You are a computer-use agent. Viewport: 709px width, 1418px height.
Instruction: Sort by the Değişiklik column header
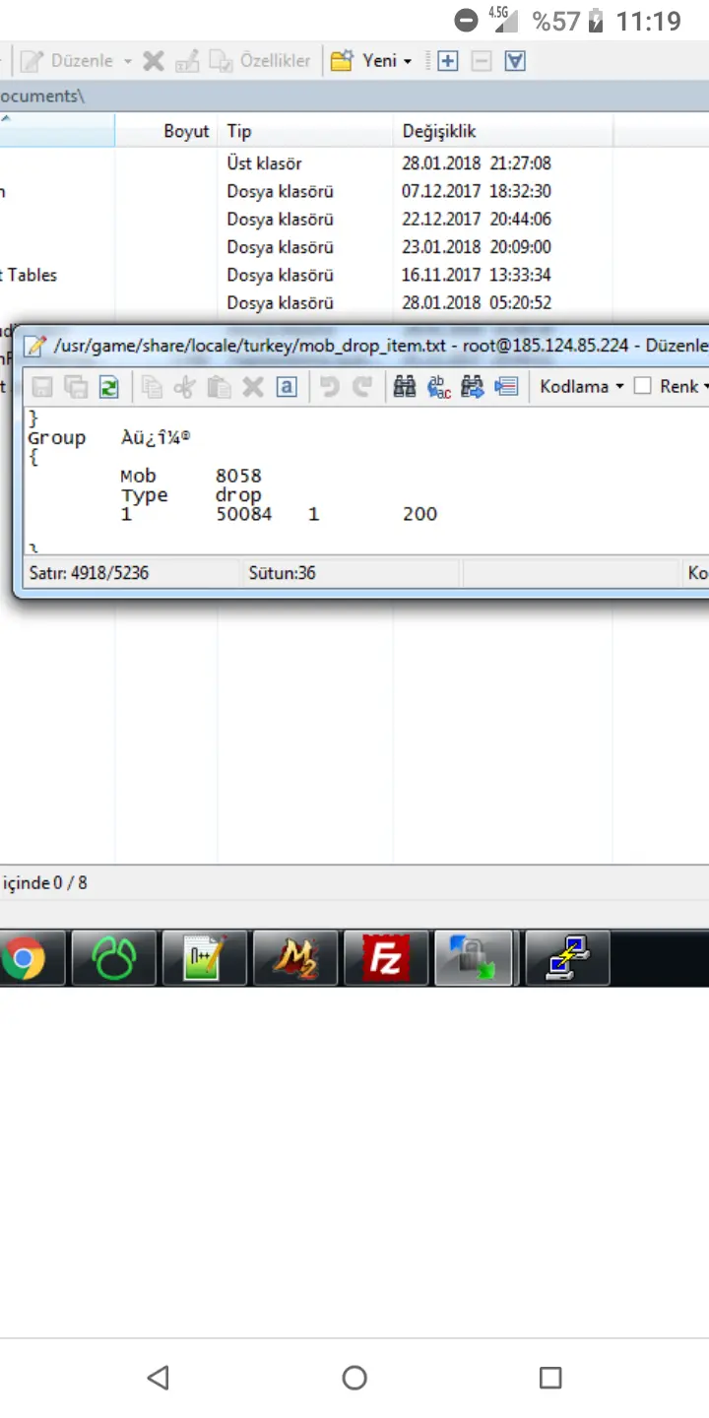point(502,131)
